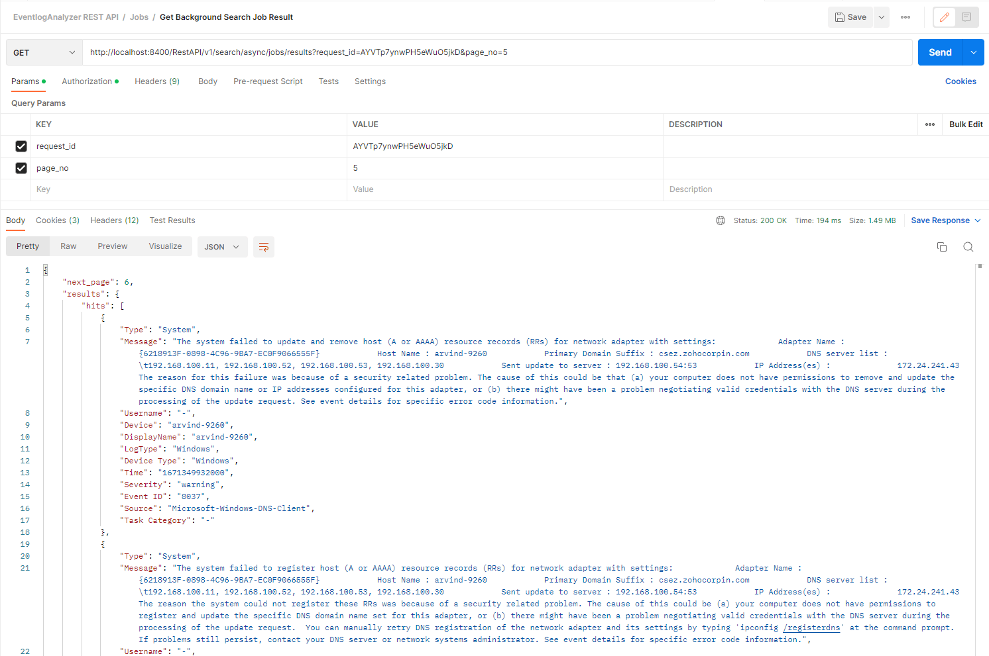Screen dimensions: 989x656
Task: Uncheck the request_id query parameter
Action: click(x=21, y=146)
